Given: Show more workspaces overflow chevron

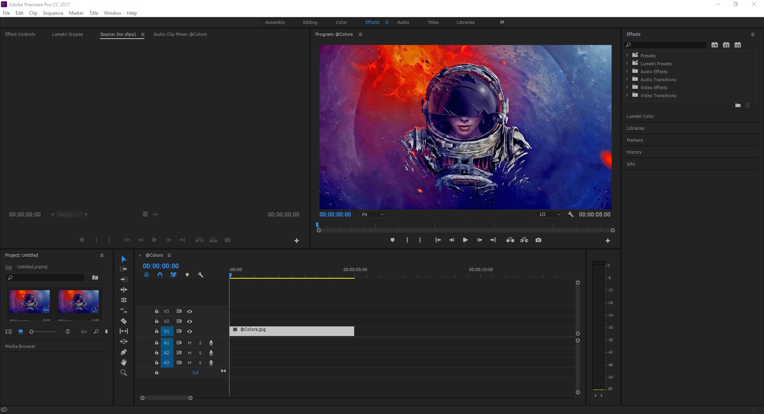Looking at the screenshot, I should point(502,22).
